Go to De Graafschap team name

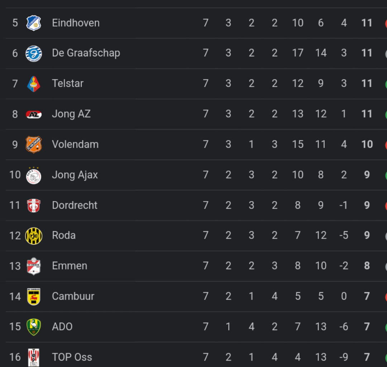[86, 53]
